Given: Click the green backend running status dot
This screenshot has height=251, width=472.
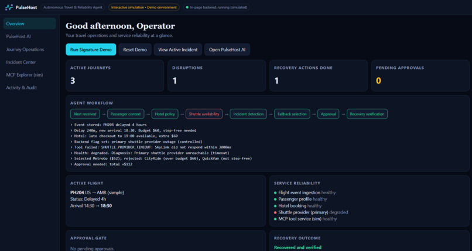Looking at the screenshot, I should (187, 7).
